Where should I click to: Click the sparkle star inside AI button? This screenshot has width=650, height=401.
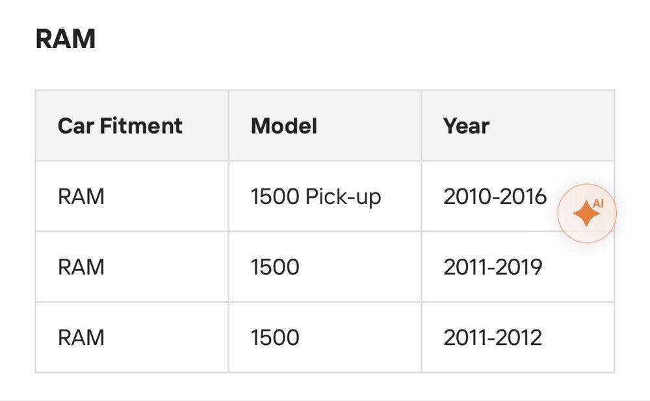click(586, 214)
